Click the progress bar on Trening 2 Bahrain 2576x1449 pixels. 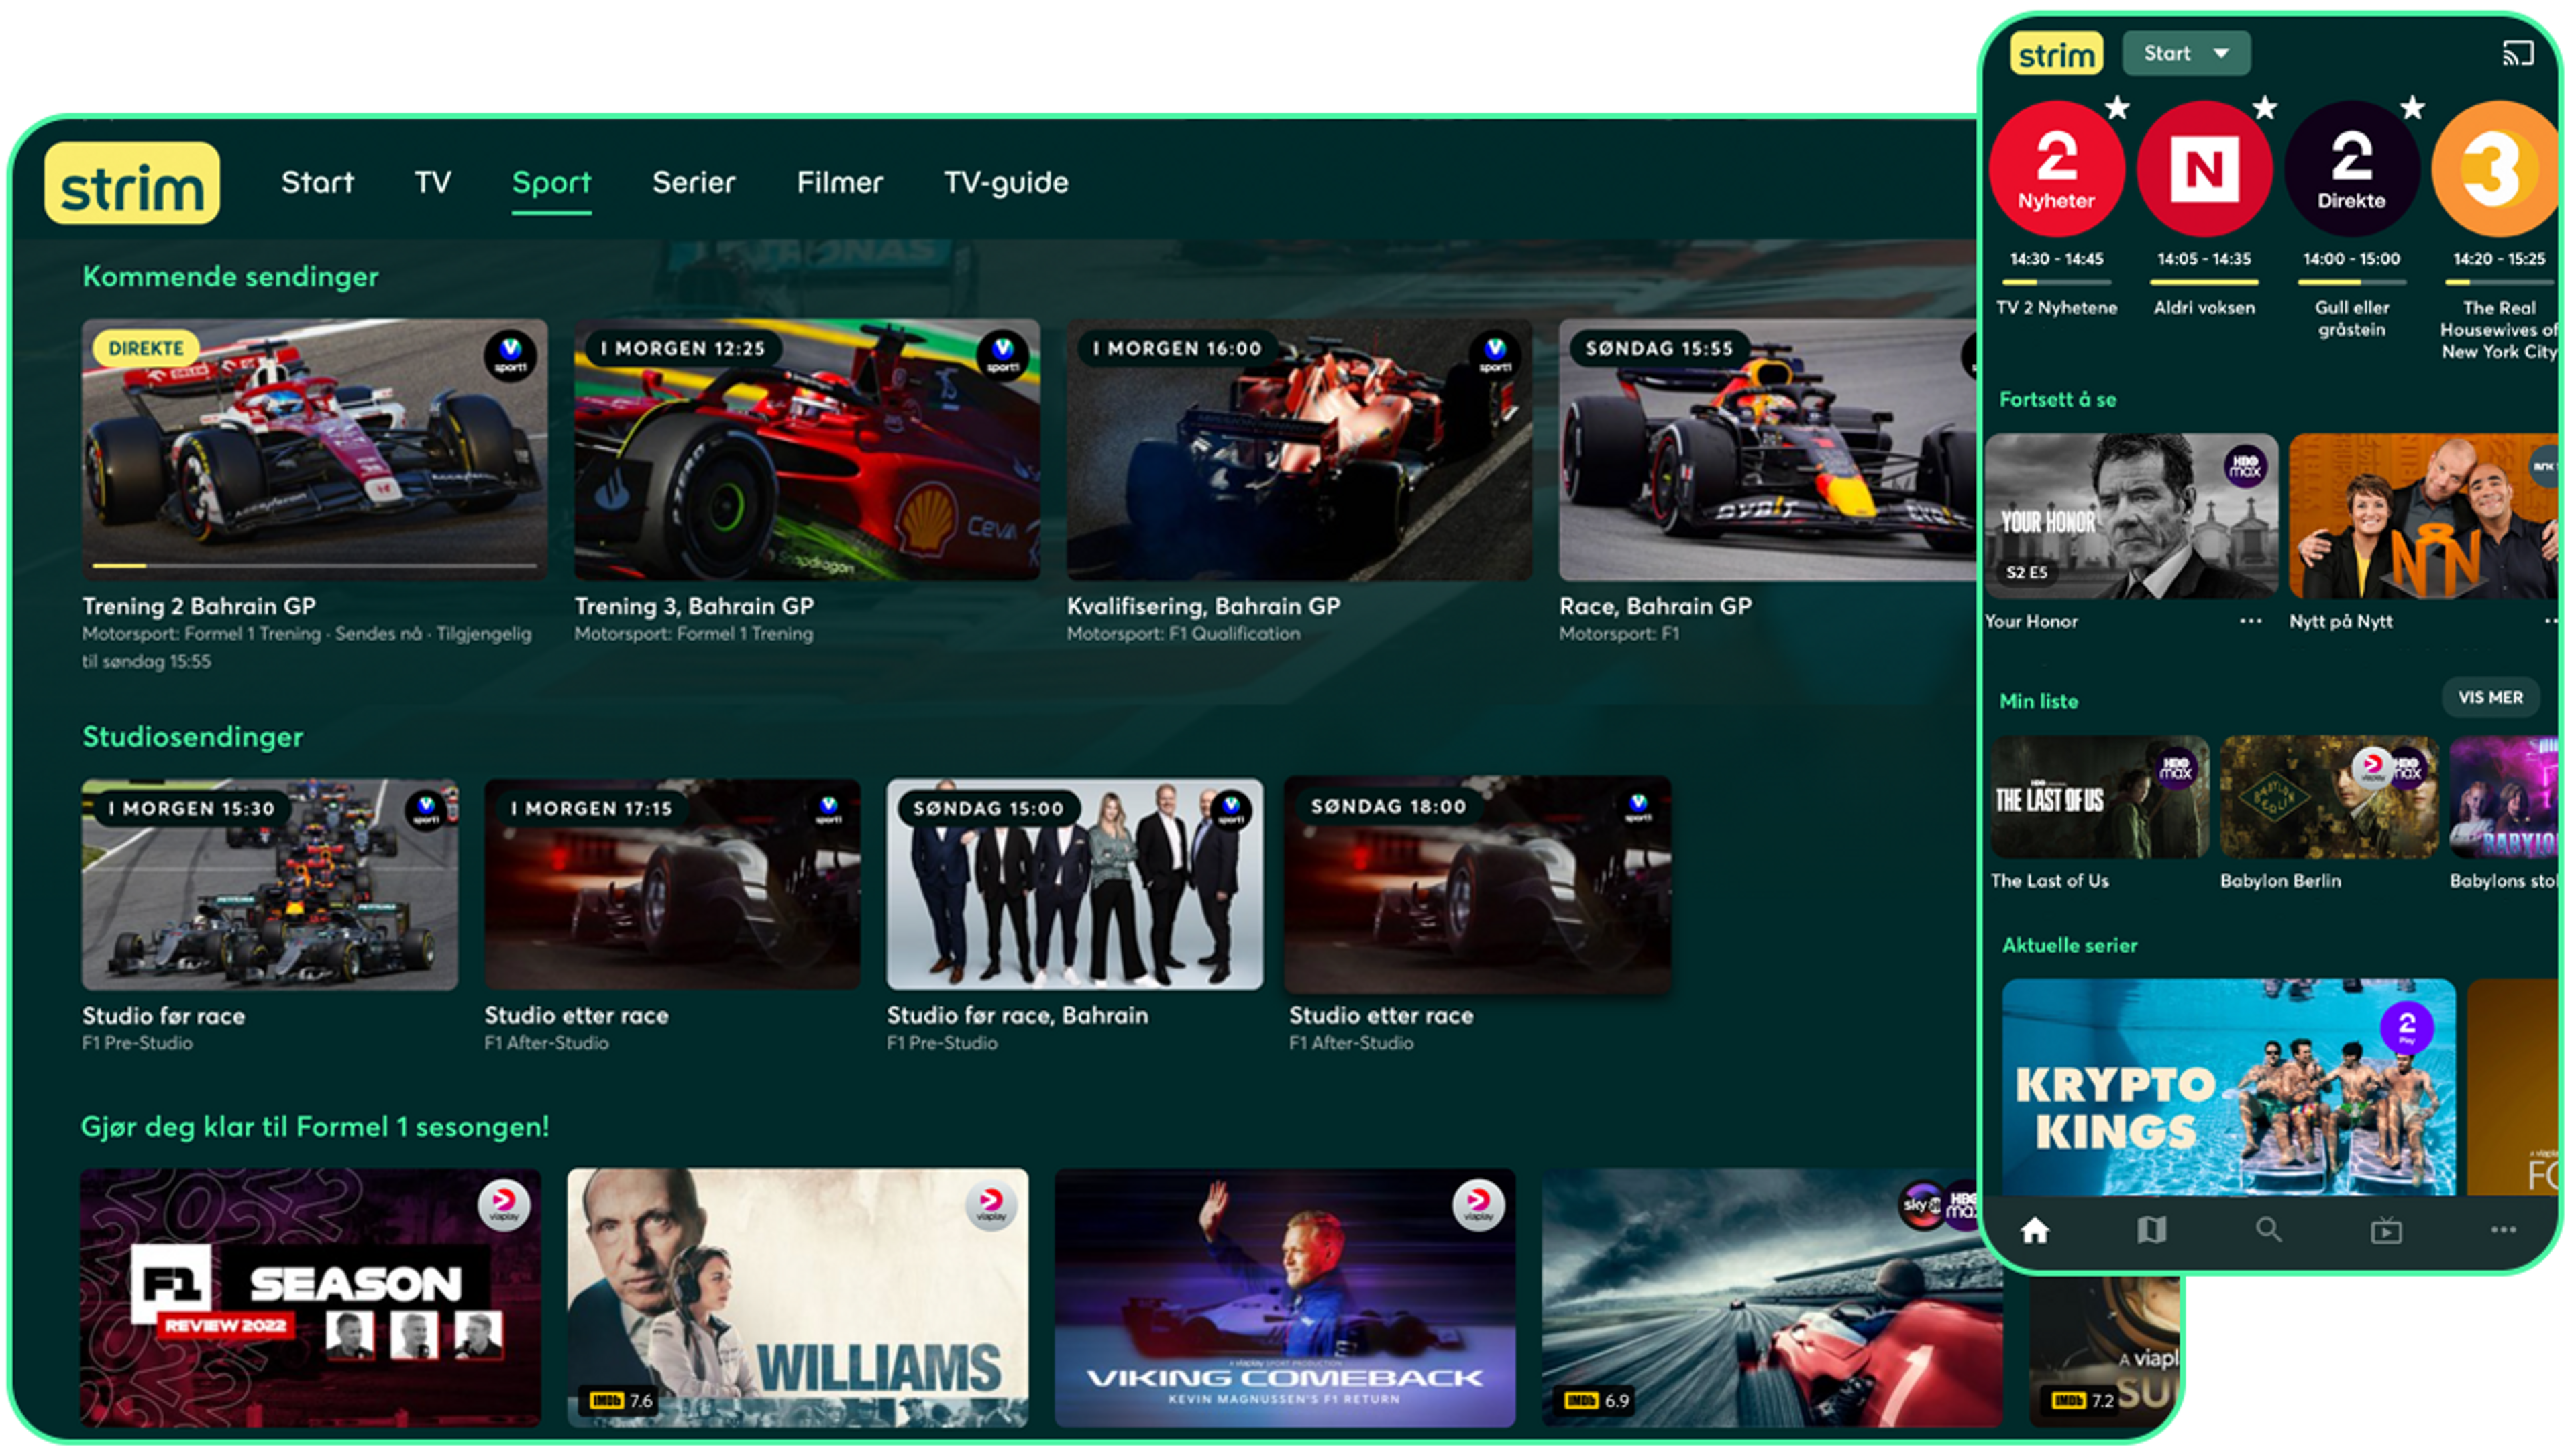(314, 566)
